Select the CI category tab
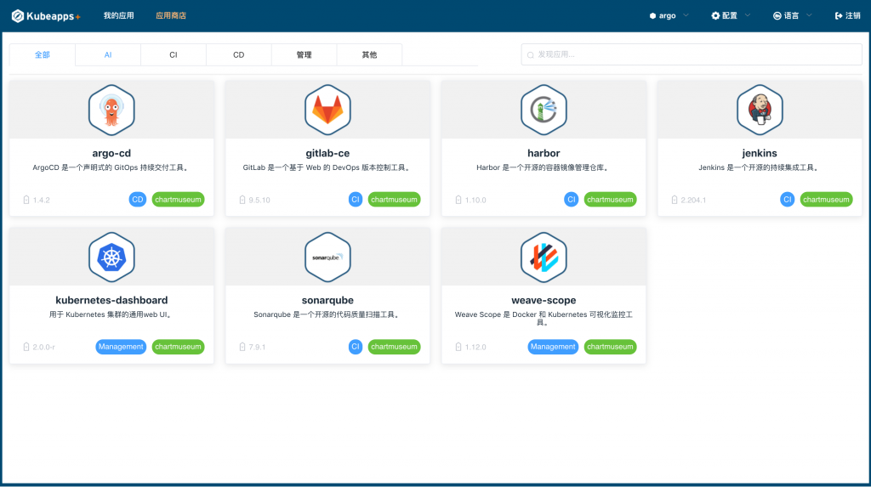The width and height of the screenshot is (871, 487). point(174,55)
